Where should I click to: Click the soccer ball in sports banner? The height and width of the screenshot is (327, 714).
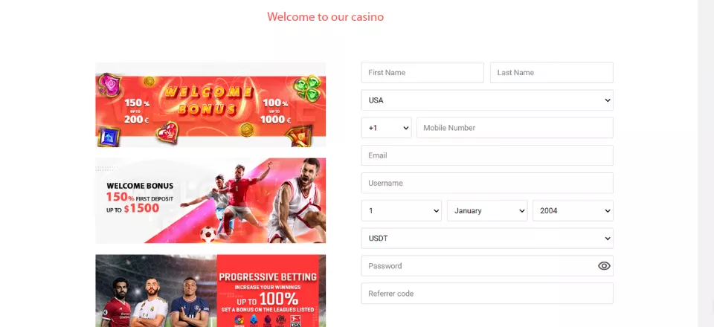tap(208, 234)
